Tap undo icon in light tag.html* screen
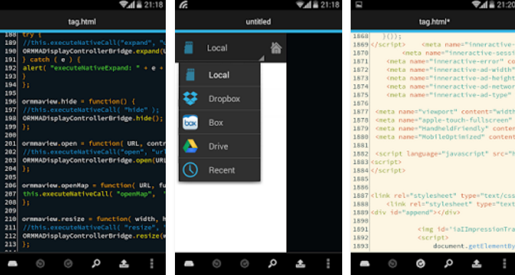The image size is (515, 275). (393, 264)
